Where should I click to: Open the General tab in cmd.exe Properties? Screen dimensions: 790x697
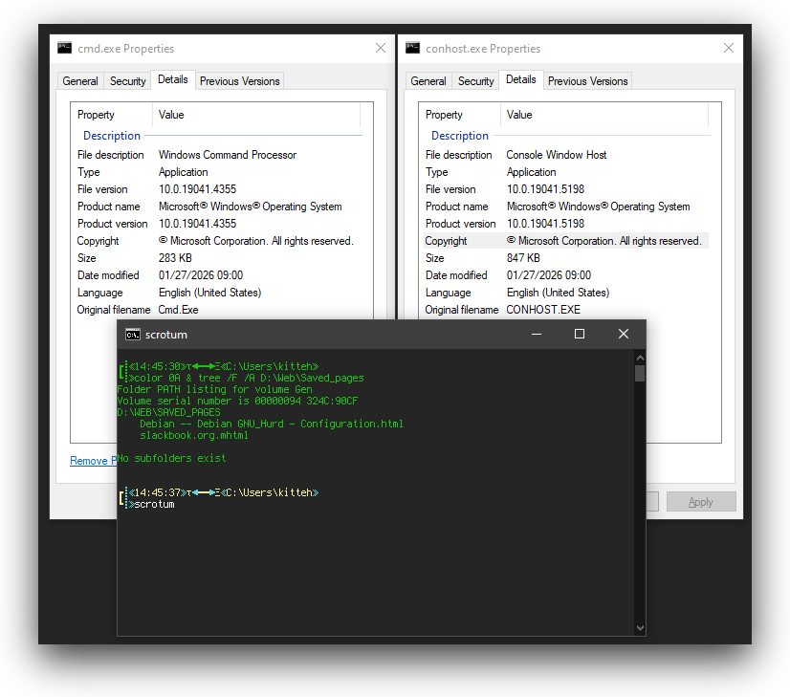(x=80, y=81)
